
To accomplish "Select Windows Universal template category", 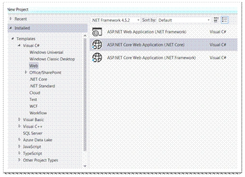I will (46, 52).
